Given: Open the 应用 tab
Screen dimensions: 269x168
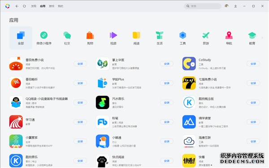Looking at the screenshot, I should [x=43, y=6].
